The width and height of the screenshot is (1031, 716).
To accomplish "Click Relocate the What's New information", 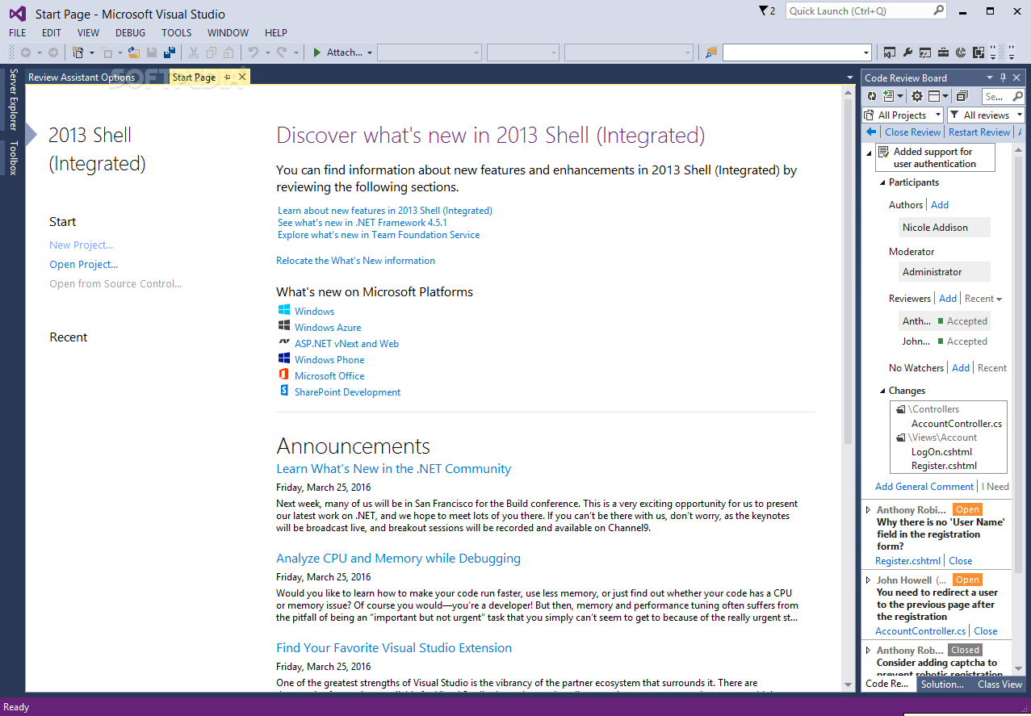I will (x=355, y=261).
